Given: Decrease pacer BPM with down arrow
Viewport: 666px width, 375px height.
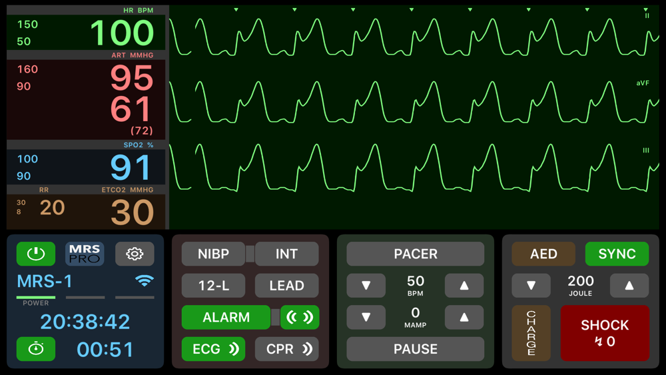Looking at the screenshot, I should pos(366,285).
